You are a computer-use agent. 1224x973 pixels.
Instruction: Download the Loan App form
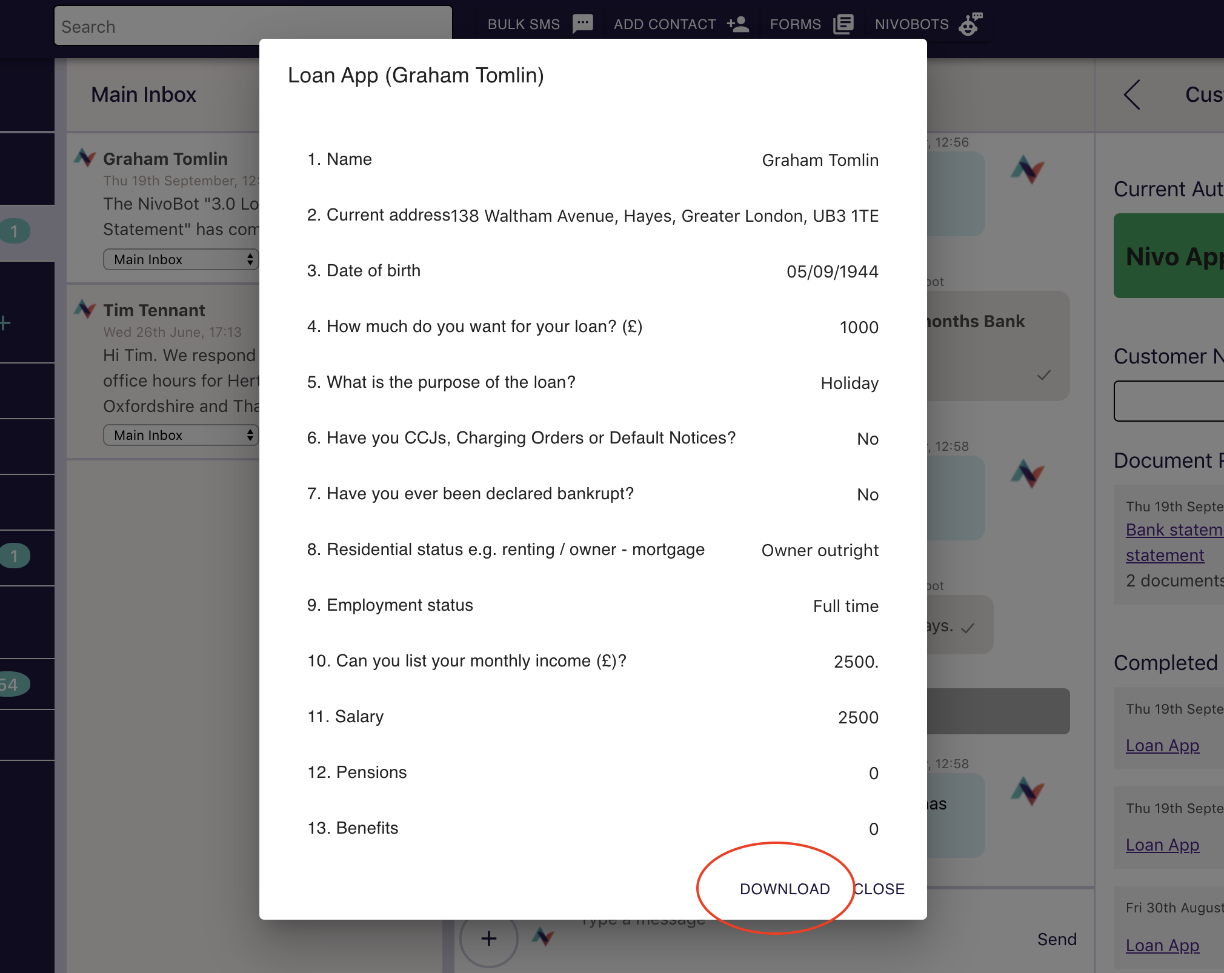click(x=784, y=889)
